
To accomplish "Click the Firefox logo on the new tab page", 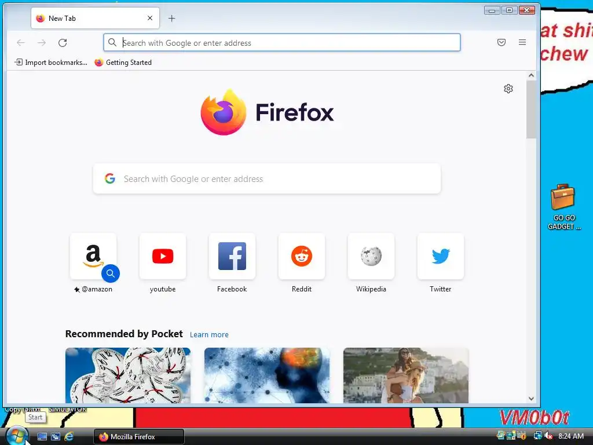I will [224, 112].
